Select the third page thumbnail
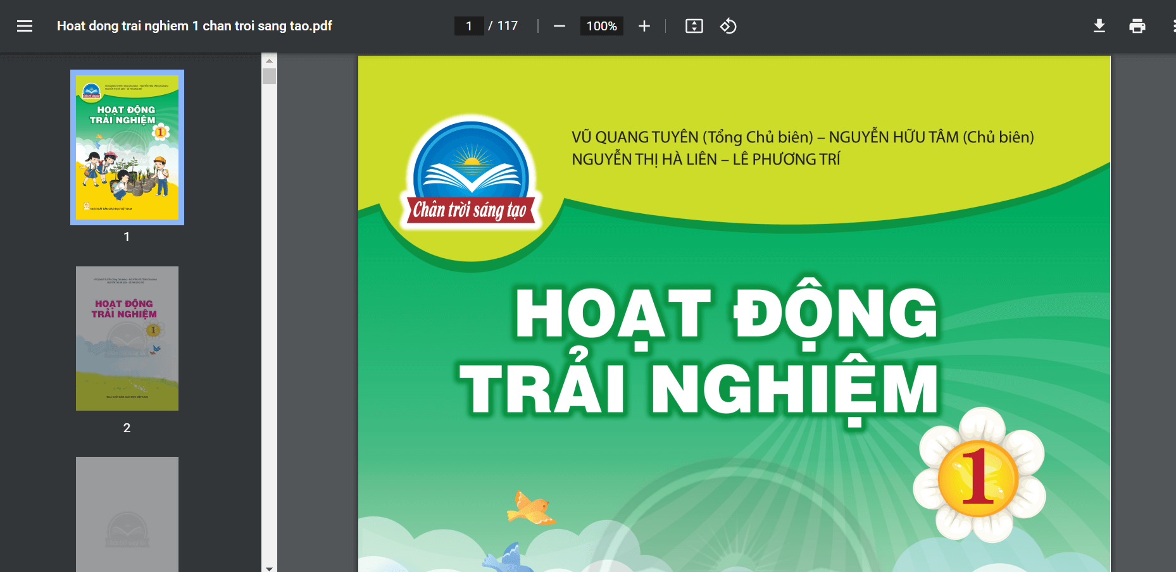The height and width of the screenshot is (572, 1176). click(x=127, y=514)
